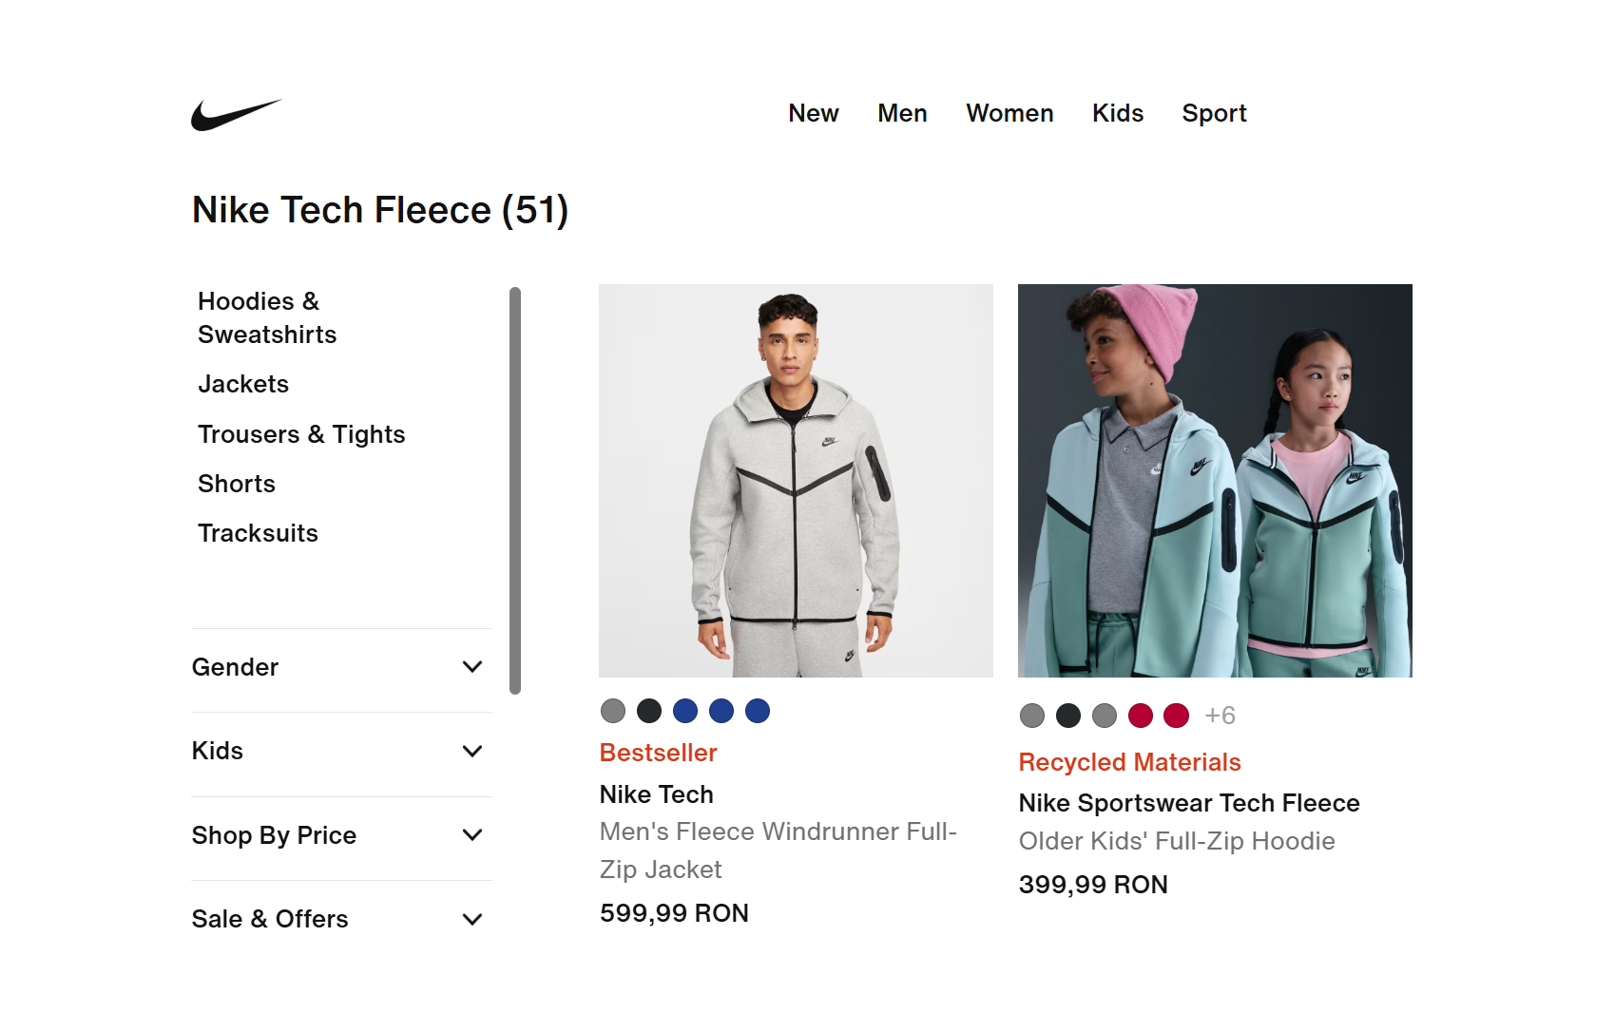Viewport: 1614px width, 1013px height.
Task: View the Older Kids' Full-Zip Hoodie image
Action: pyautogui.click(x=1215, y=481)
